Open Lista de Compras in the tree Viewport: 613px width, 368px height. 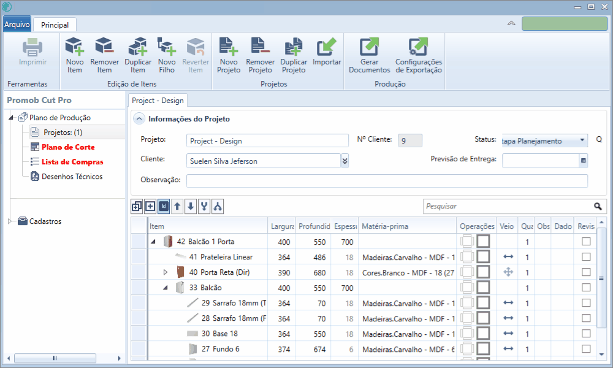tap(72, 162)
